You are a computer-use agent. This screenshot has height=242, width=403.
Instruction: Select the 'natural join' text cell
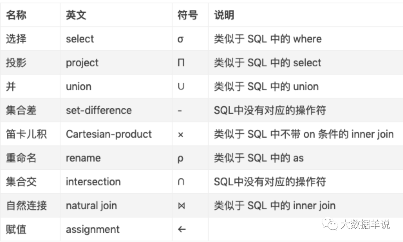click(x=91, y=205)
